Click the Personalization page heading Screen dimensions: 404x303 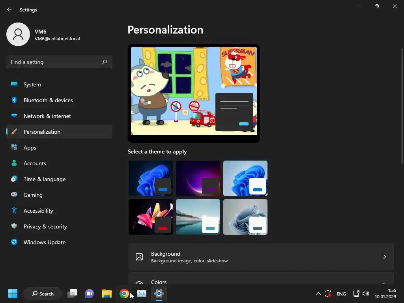(x=165, y=30)
